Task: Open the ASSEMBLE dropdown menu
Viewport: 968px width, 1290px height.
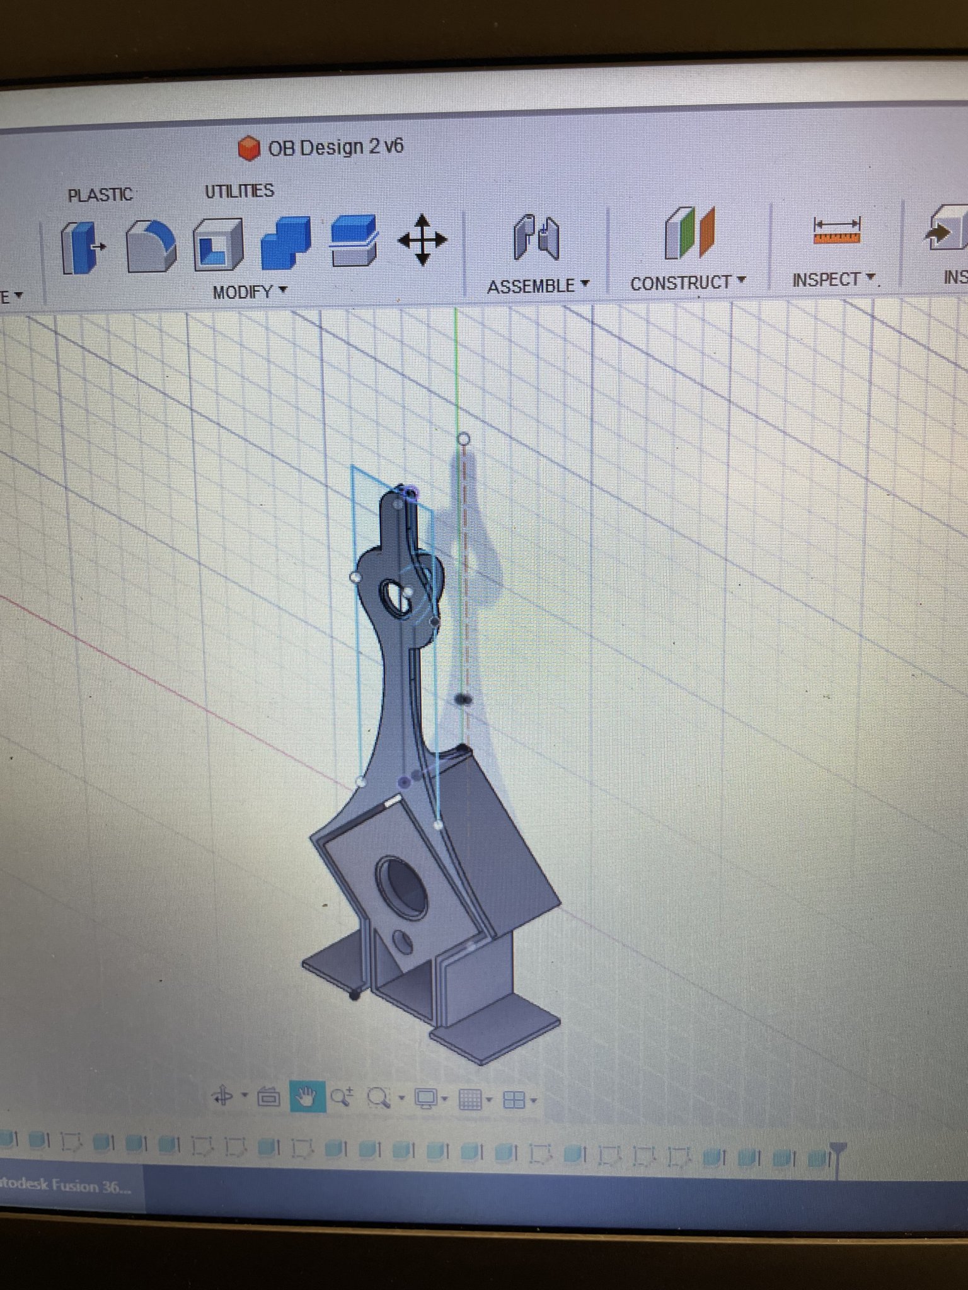Action: (x=539, y=286)
